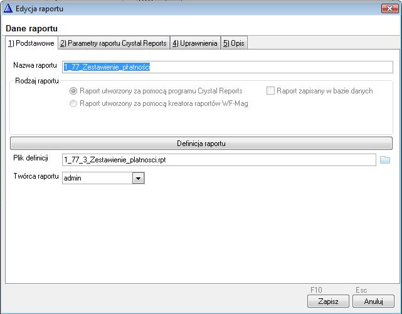Screen dimensions: 402x314
Task: Select the Crystal Reports radio option
Action: click(x=74, y=91)
